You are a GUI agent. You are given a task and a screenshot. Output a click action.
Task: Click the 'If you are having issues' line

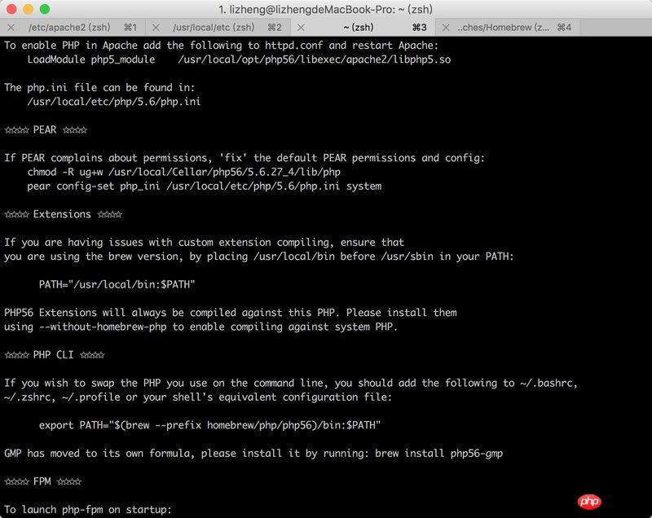[204, 243]
